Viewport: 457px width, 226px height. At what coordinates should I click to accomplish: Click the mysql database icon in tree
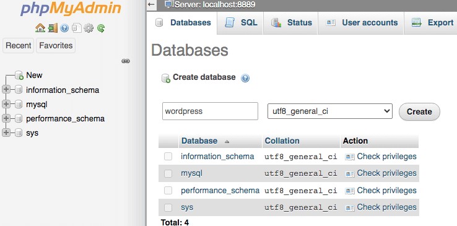tap(19, 104)
